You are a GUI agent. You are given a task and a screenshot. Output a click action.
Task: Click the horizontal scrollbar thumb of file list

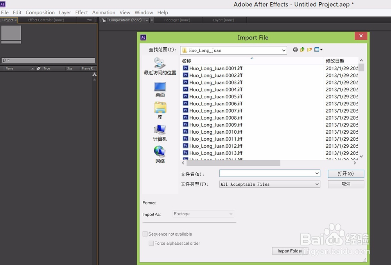coord(233,163)
